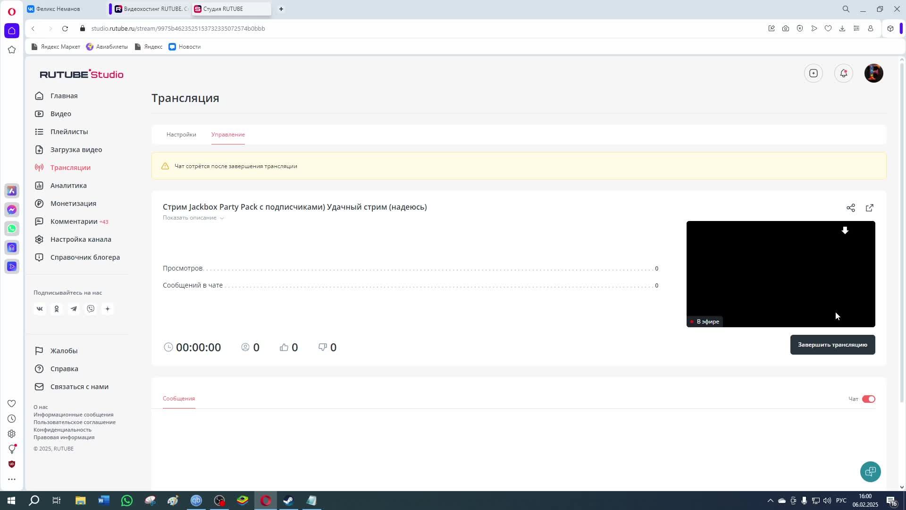Open Пользовательское соглашение link
Screen dimensions: 906x510
click(75, 422)
